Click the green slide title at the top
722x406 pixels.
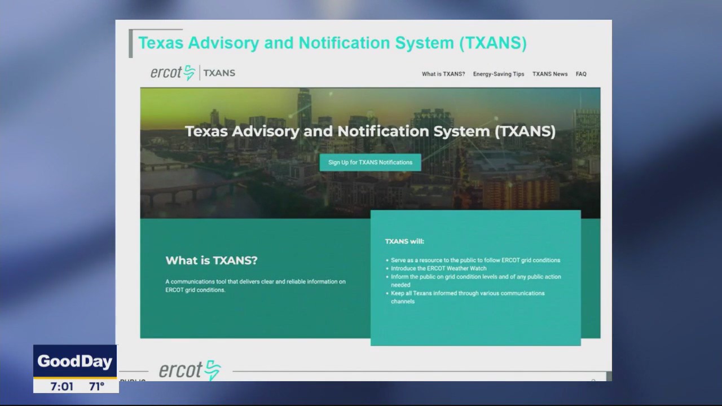[332, 43]
